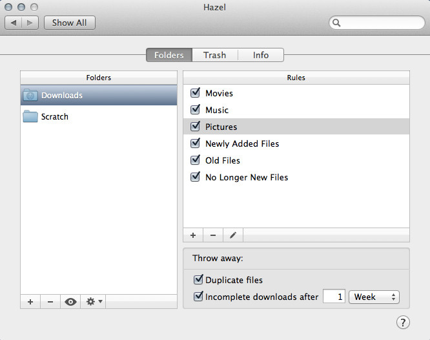Select the Pictures rule name

click(x=221, y=127)
